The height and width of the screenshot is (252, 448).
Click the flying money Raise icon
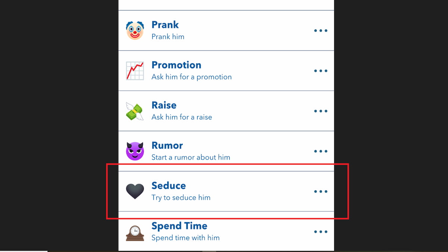(135, 111)
